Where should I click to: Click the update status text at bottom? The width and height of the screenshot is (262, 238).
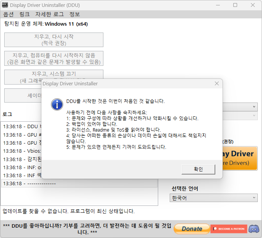69,211
